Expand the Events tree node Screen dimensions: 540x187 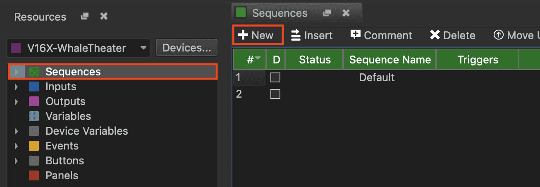(x=17, y=146)
